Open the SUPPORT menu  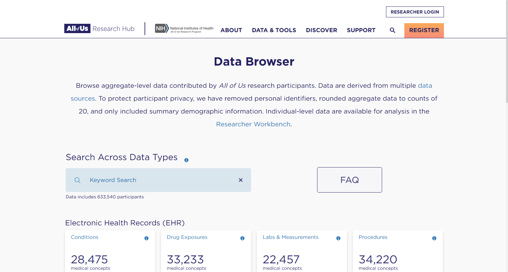tap(361, 30)
